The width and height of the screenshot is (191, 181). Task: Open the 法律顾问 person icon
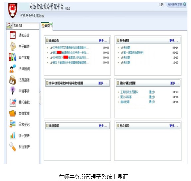(13, 68)
